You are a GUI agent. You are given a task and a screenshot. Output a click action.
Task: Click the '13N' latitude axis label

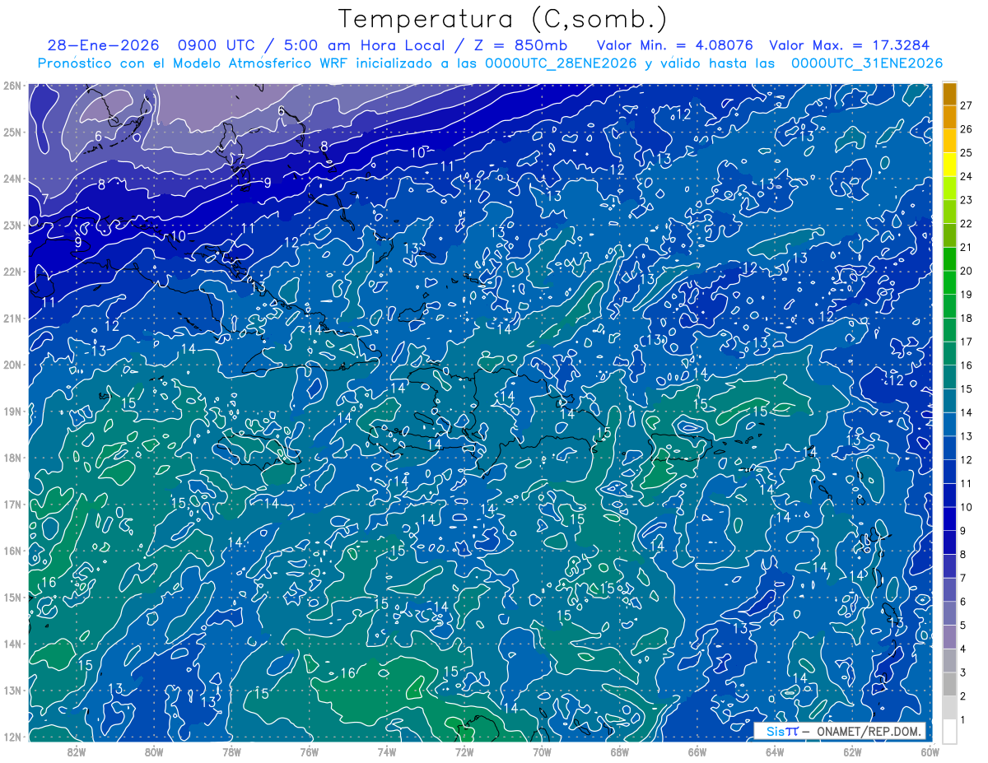(12, 690)
